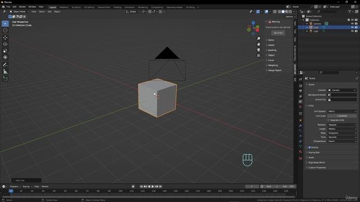The width and height of the screenshot is (360, 202).
Task: Toggle camera view icon in viewport
Action: pyautogui.click(x=259, y=50)
